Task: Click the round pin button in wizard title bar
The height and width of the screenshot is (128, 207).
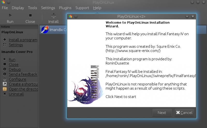Action: (76, 16)
